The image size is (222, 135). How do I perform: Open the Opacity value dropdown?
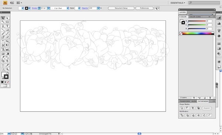[98, 8]
